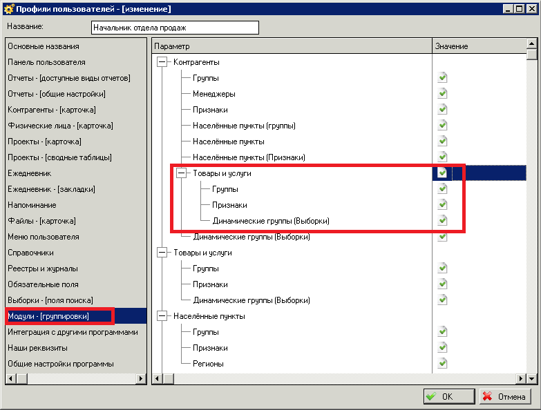Click right arrow of parameter tree's horizontal scrollbar
Image resolution: width=541 pixels, height=410 pixels.
click(x=521, y=378)
